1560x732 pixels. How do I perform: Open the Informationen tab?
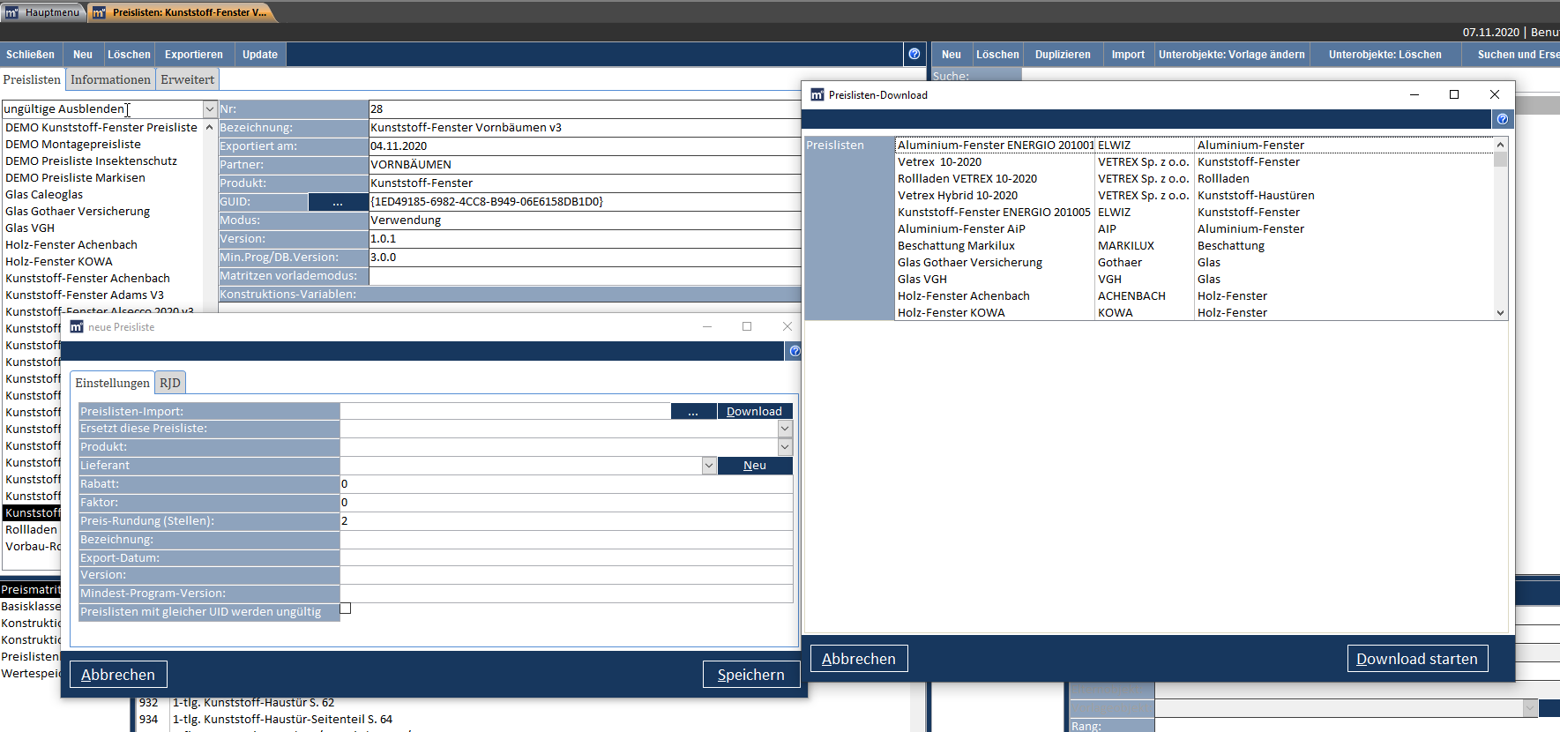tap(110, 79)
